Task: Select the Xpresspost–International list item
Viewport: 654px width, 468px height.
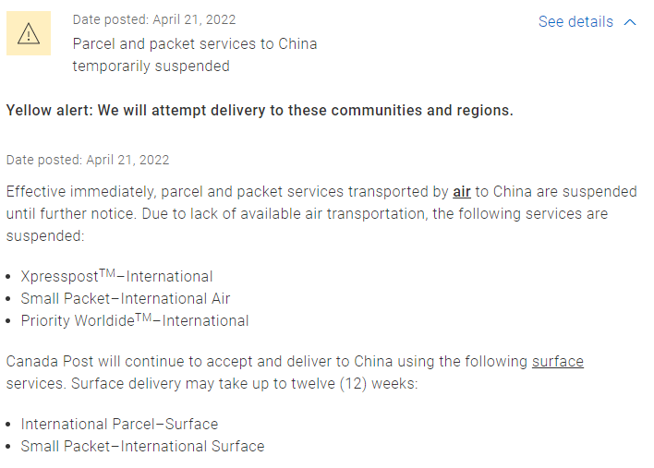Action: coord(116,276)
